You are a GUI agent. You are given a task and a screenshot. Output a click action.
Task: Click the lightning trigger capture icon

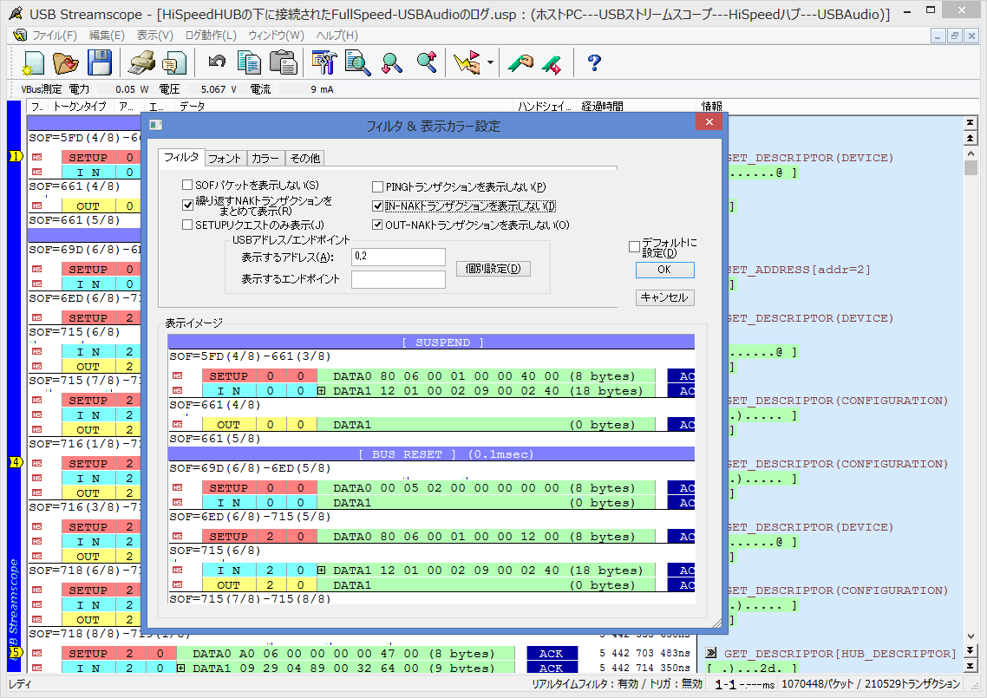point(467,63)
